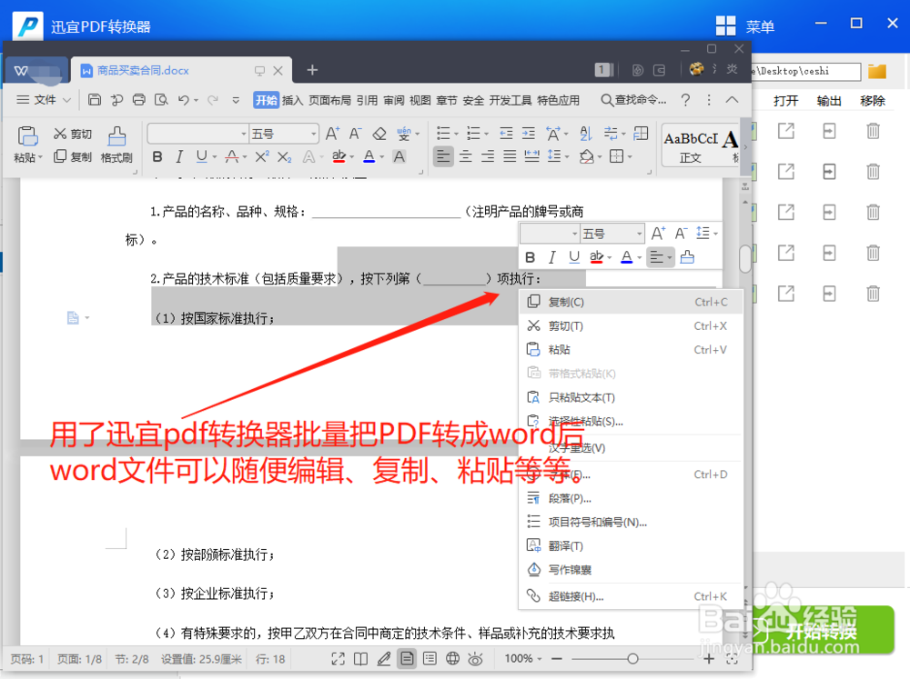Click the Decrease Indent icon
This screenshot has height=679, width=910.
tap(506, 134)
